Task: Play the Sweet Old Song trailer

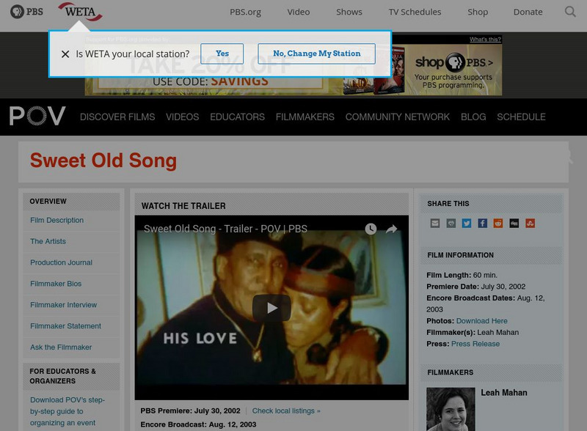Action: point(271,308)
